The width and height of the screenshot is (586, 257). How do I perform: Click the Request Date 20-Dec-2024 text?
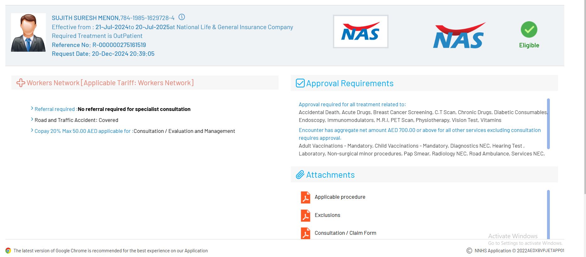(103, 54)
